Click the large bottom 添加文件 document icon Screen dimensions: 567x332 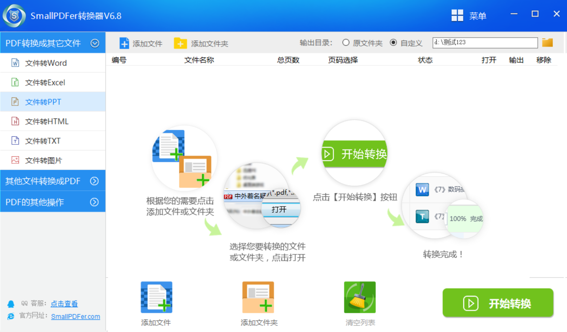(x=157, y=297)
